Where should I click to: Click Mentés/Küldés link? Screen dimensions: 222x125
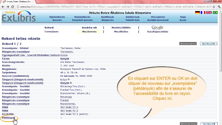121,28
